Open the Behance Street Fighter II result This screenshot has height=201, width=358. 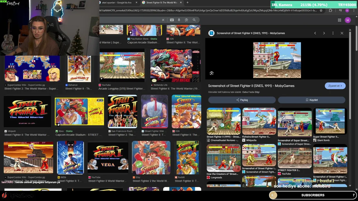pyautogui.click(x=79, y=69)
